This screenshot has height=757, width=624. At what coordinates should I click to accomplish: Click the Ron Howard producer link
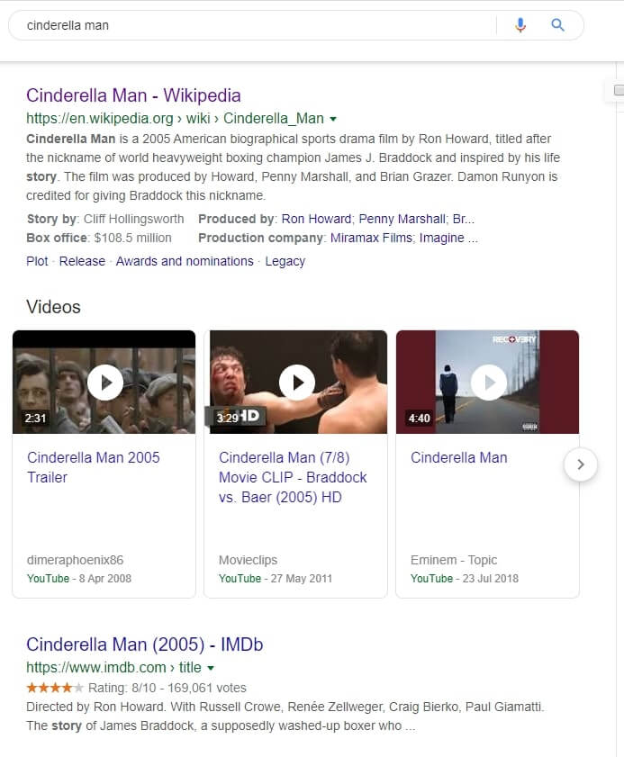click(x=316, y=220)
